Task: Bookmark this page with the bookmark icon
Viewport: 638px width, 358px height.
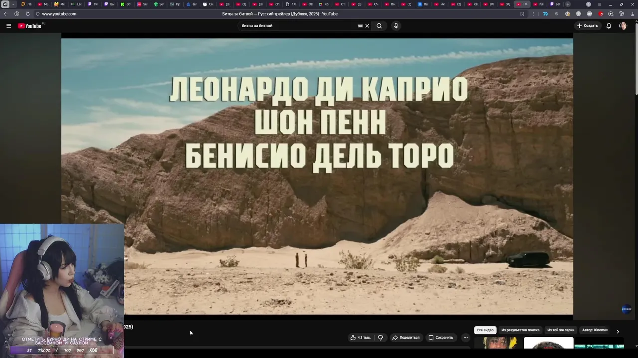Action: click(x=522, y=14)
